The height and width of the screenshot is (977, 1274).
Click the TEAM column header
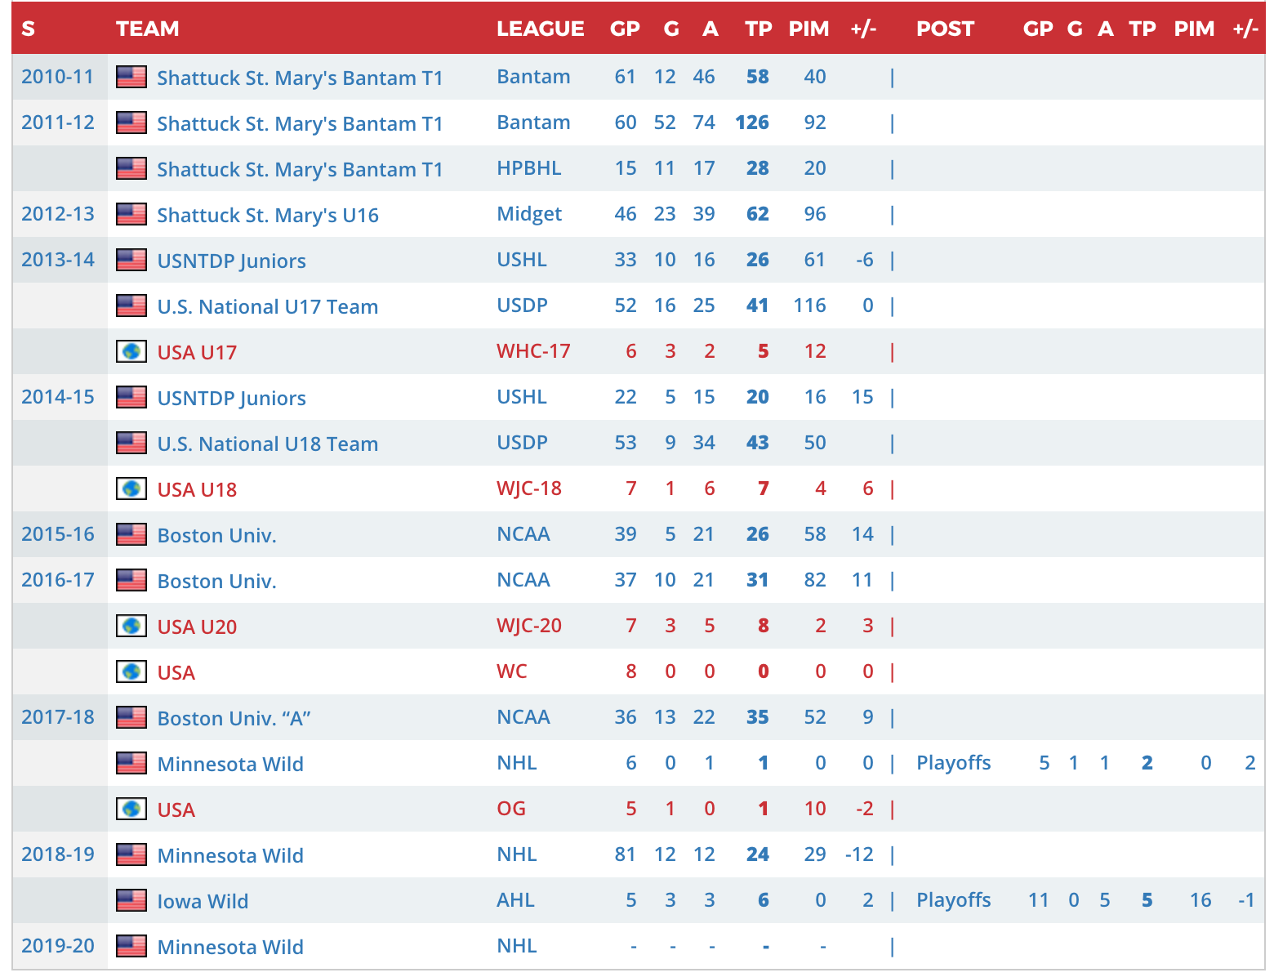(x=147, y=29)
